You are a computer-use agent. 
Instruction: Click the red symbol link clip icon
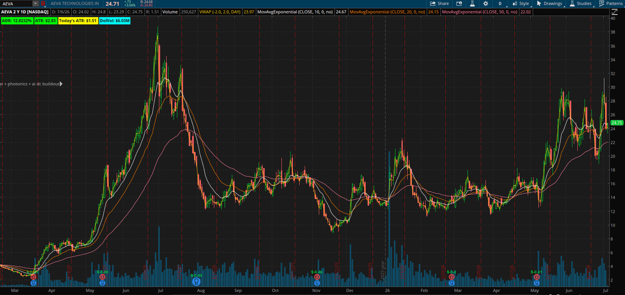pyautogui.click(x=43, y=4)
